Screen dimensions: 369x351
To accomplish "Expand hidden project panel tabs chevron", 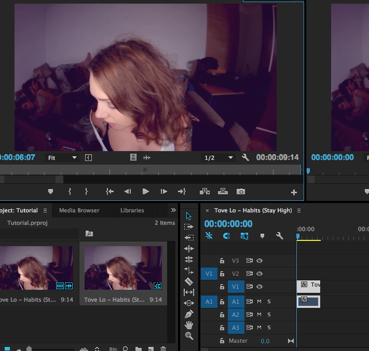I will [173, 210].
